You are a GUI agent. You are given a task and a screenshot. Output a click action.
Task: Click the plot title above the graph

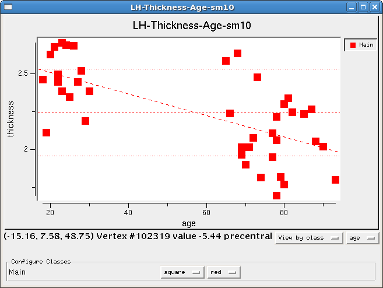coord(192,26)
